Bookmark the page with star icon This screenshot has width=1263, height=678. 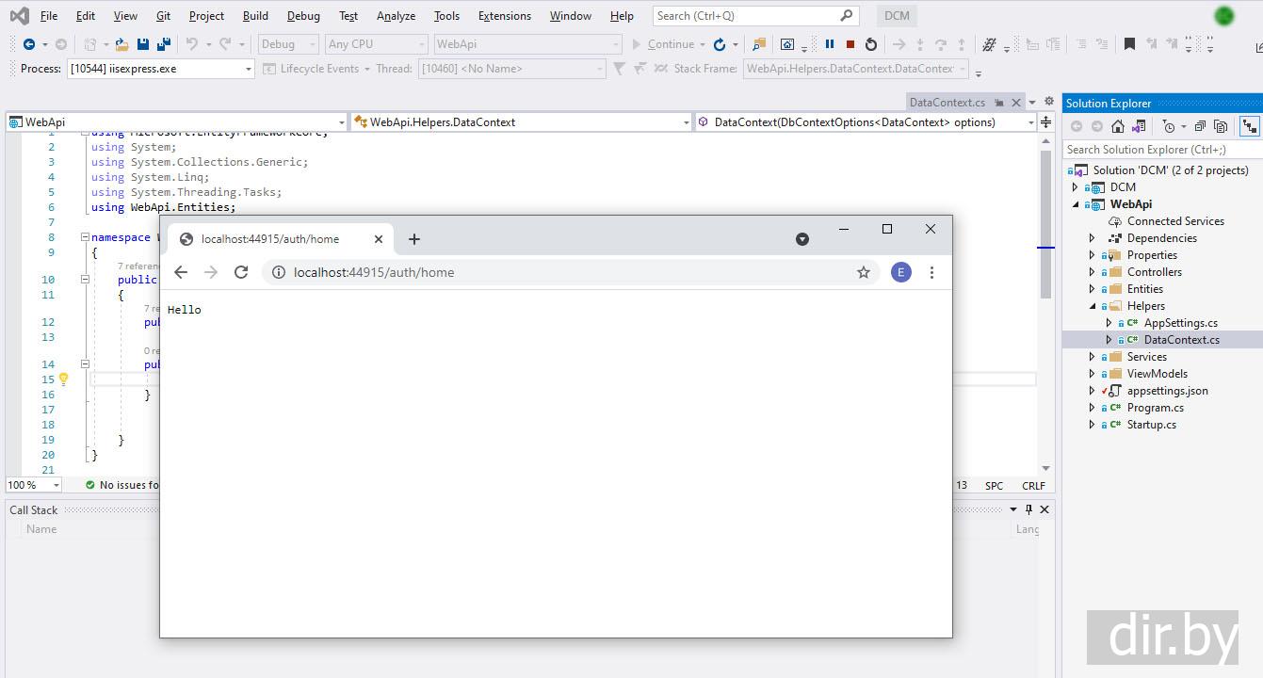863,272
